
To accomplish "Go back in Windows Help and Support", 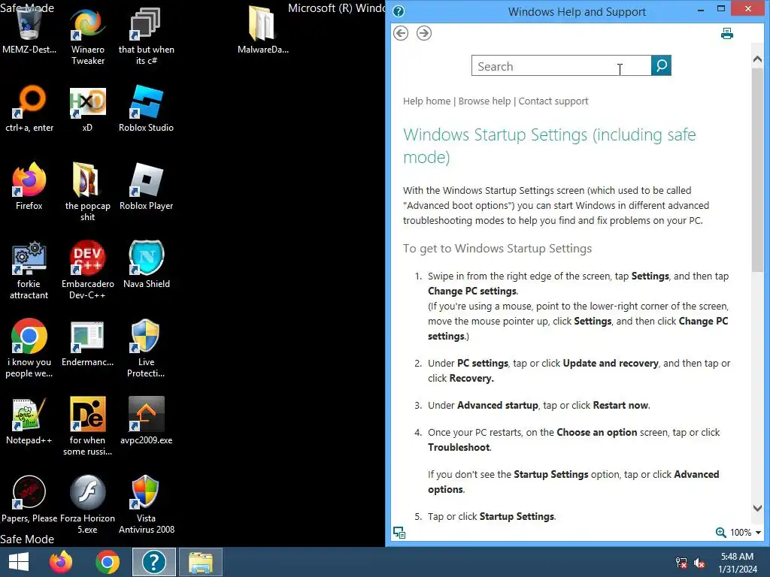I will click(401, 33).
